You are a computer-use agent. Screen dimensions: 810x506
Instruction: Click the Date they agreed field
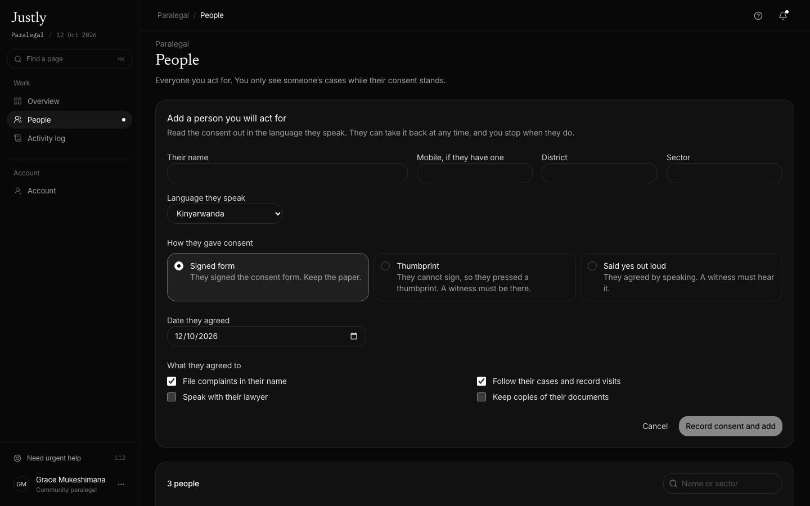point(267,336)
